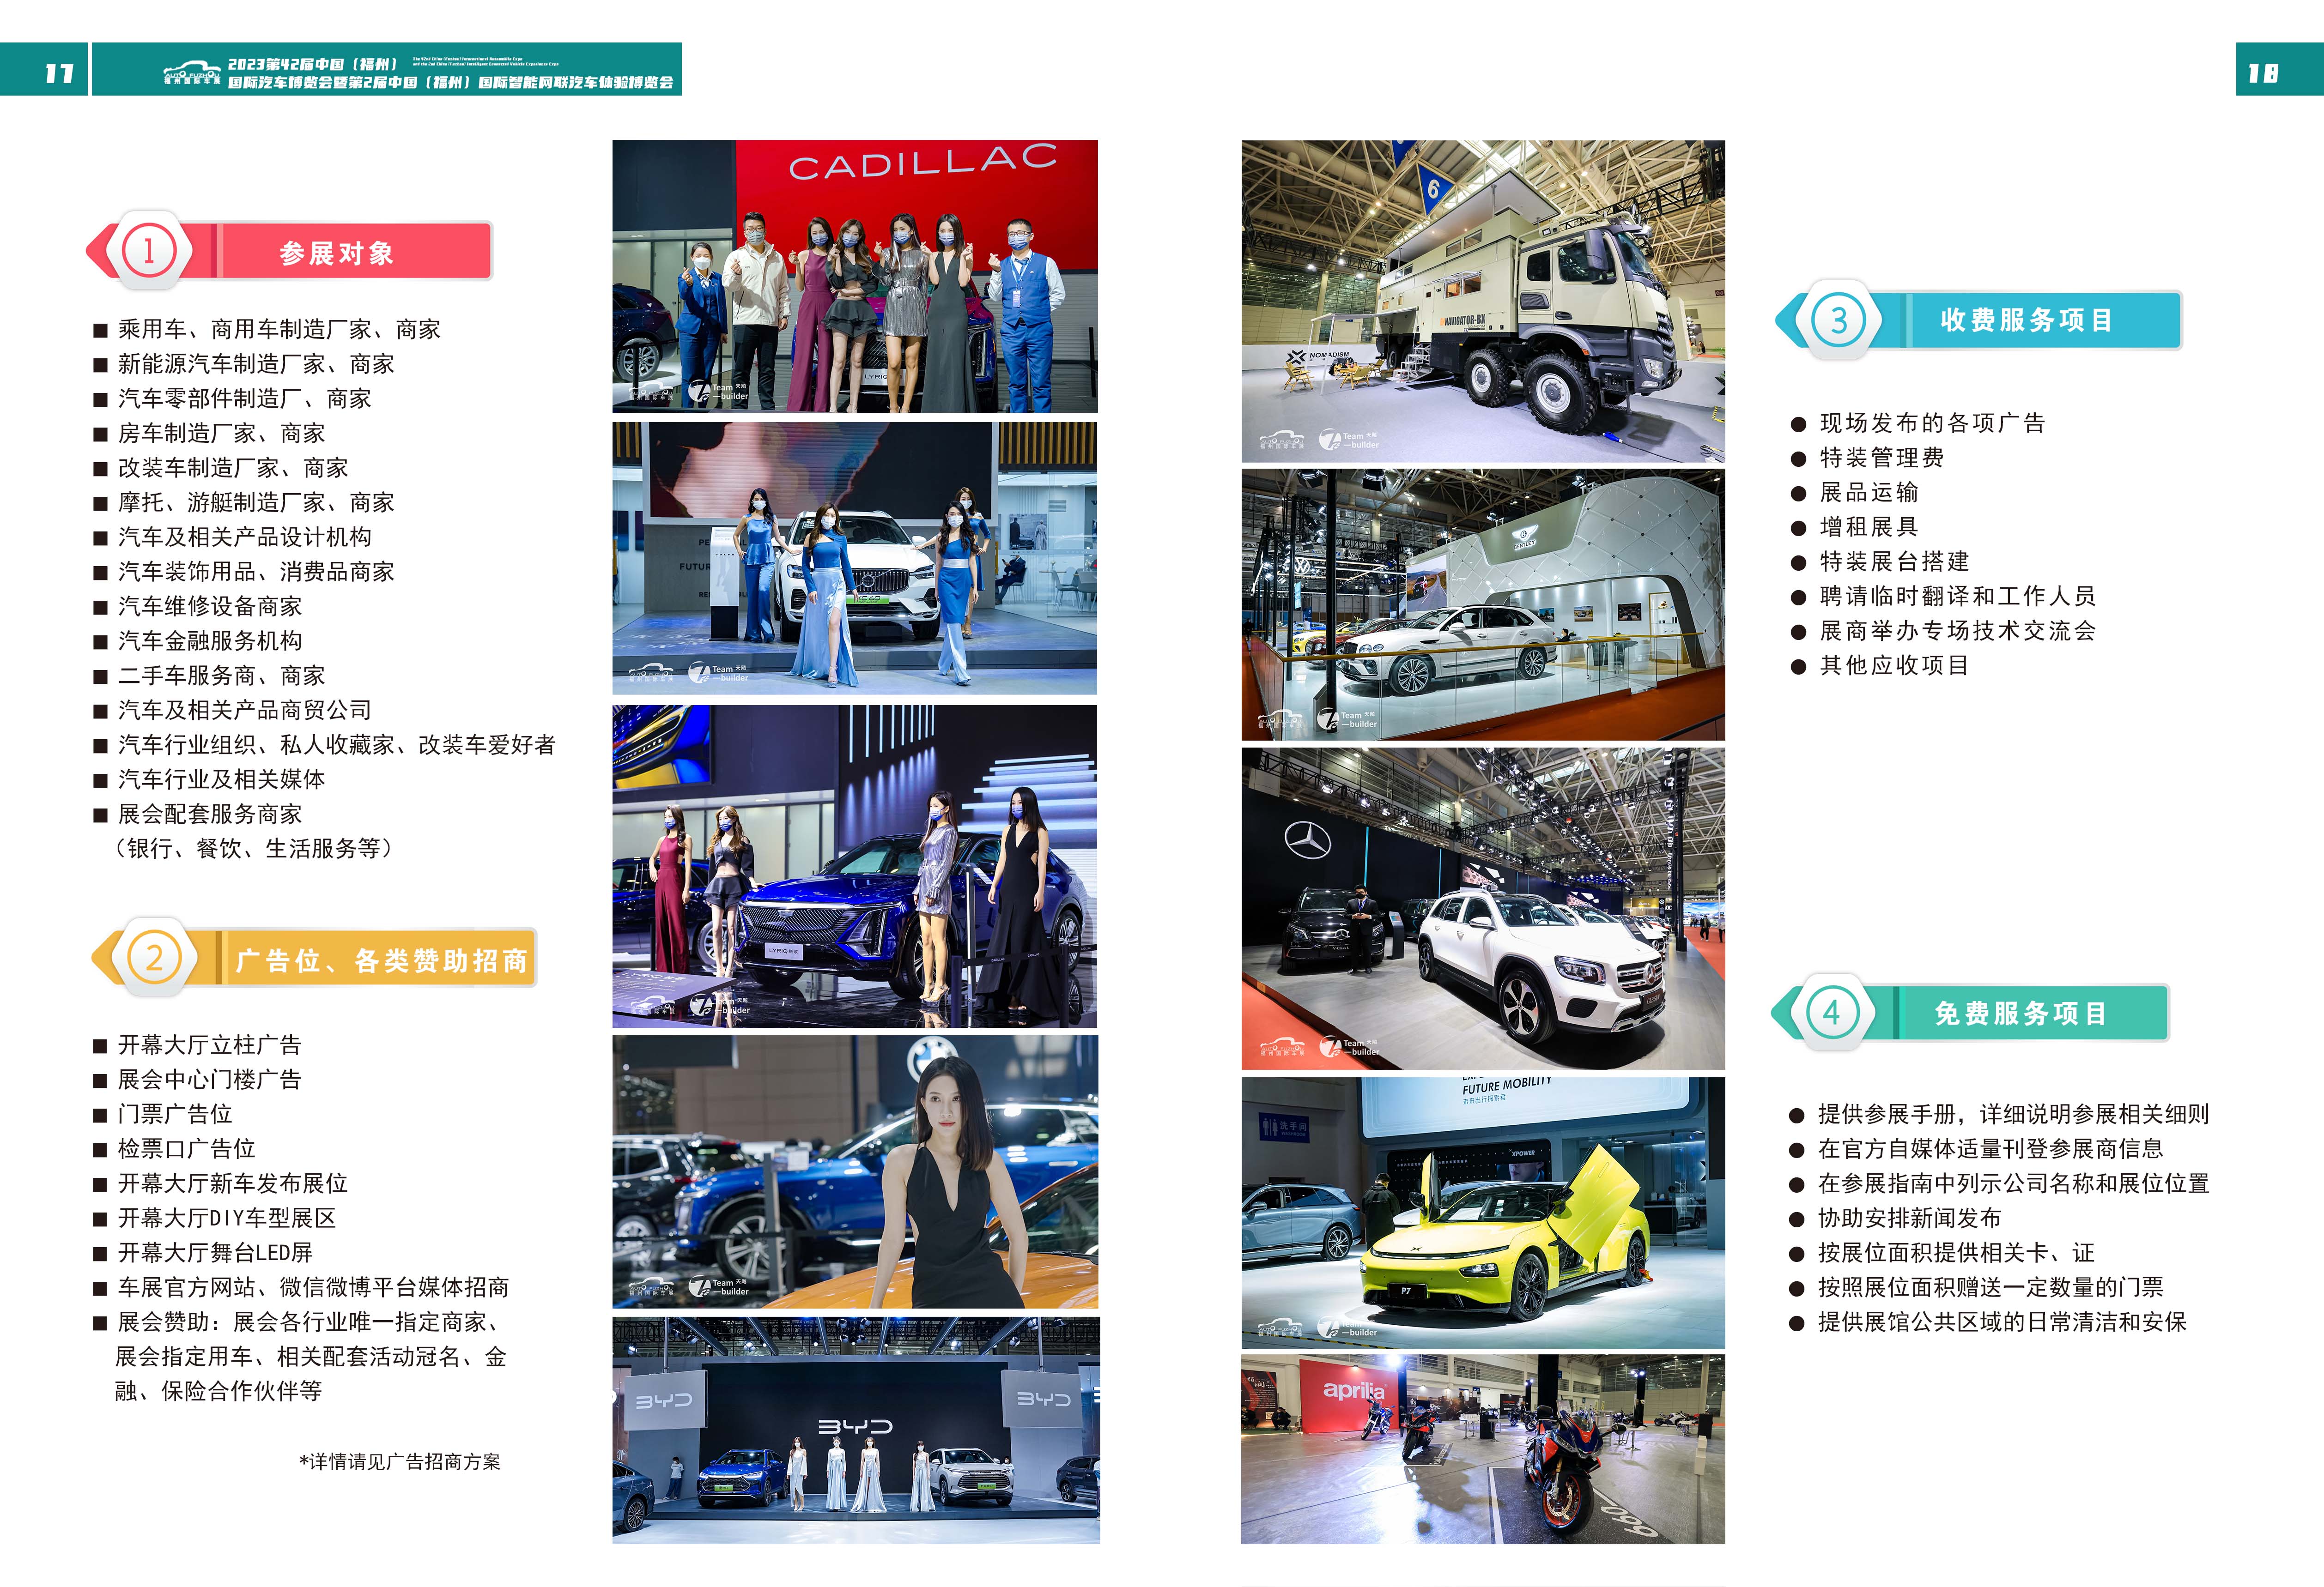Viewport: 2324px width, 1587px height.
Task: Click text 检票口广告位
Action: point(187,1148)
